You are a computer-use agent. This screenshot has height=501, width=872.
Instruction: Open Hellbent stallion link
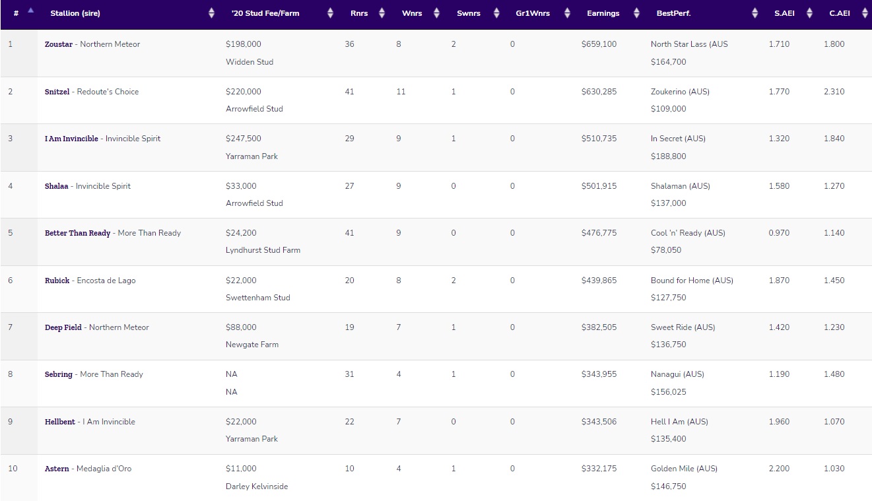click(59, 422)
